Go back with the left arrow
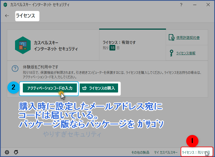The width and height of the screenshot is (215, 157). coord(7,16)
